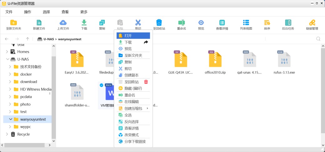Viewport: 325px width, 152px height.
Task: Choose 反向选择 in the context menu
Action: click(133, 122)
